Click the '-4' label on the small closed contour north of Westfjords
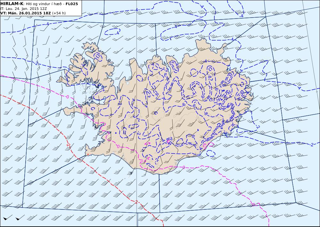Image resolution: width=320 pixels, height=227 pixels. pos(117,33)
